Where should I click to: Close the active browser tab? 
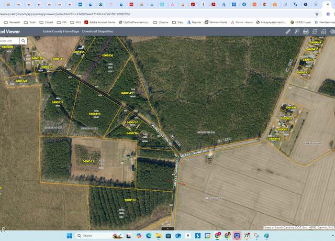click(x=328, y=4)
